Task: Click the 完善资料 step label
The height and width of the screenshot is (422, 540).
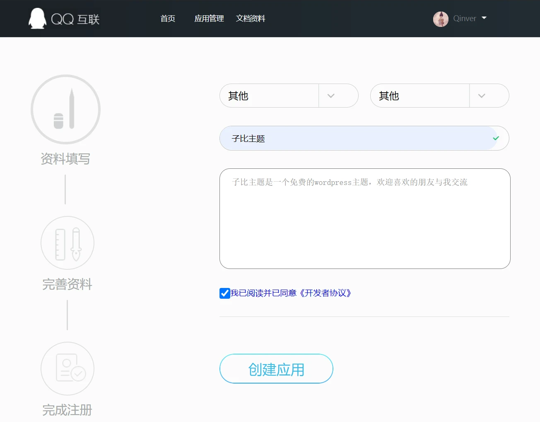Action: click(67, 285)
